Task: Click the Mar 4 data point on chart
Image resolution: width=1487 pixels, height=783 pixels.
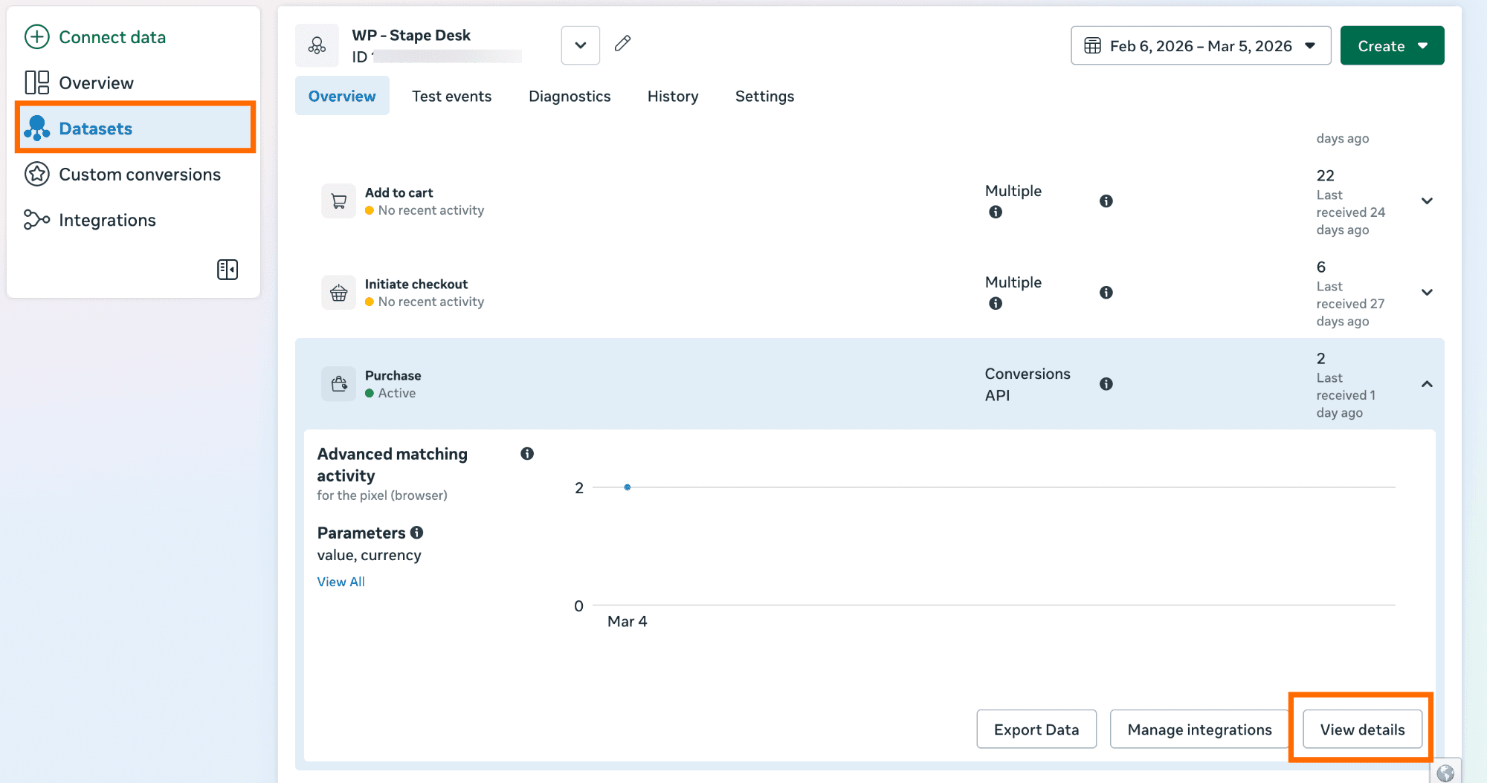Action: [x=628, y=487]
